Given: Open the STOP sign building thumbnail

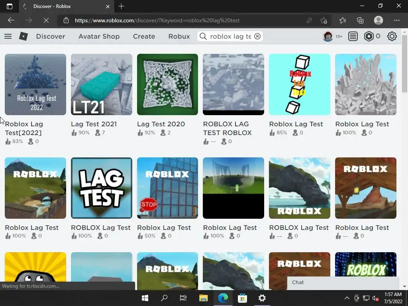Looking at the screenshot, I should 167,188.
